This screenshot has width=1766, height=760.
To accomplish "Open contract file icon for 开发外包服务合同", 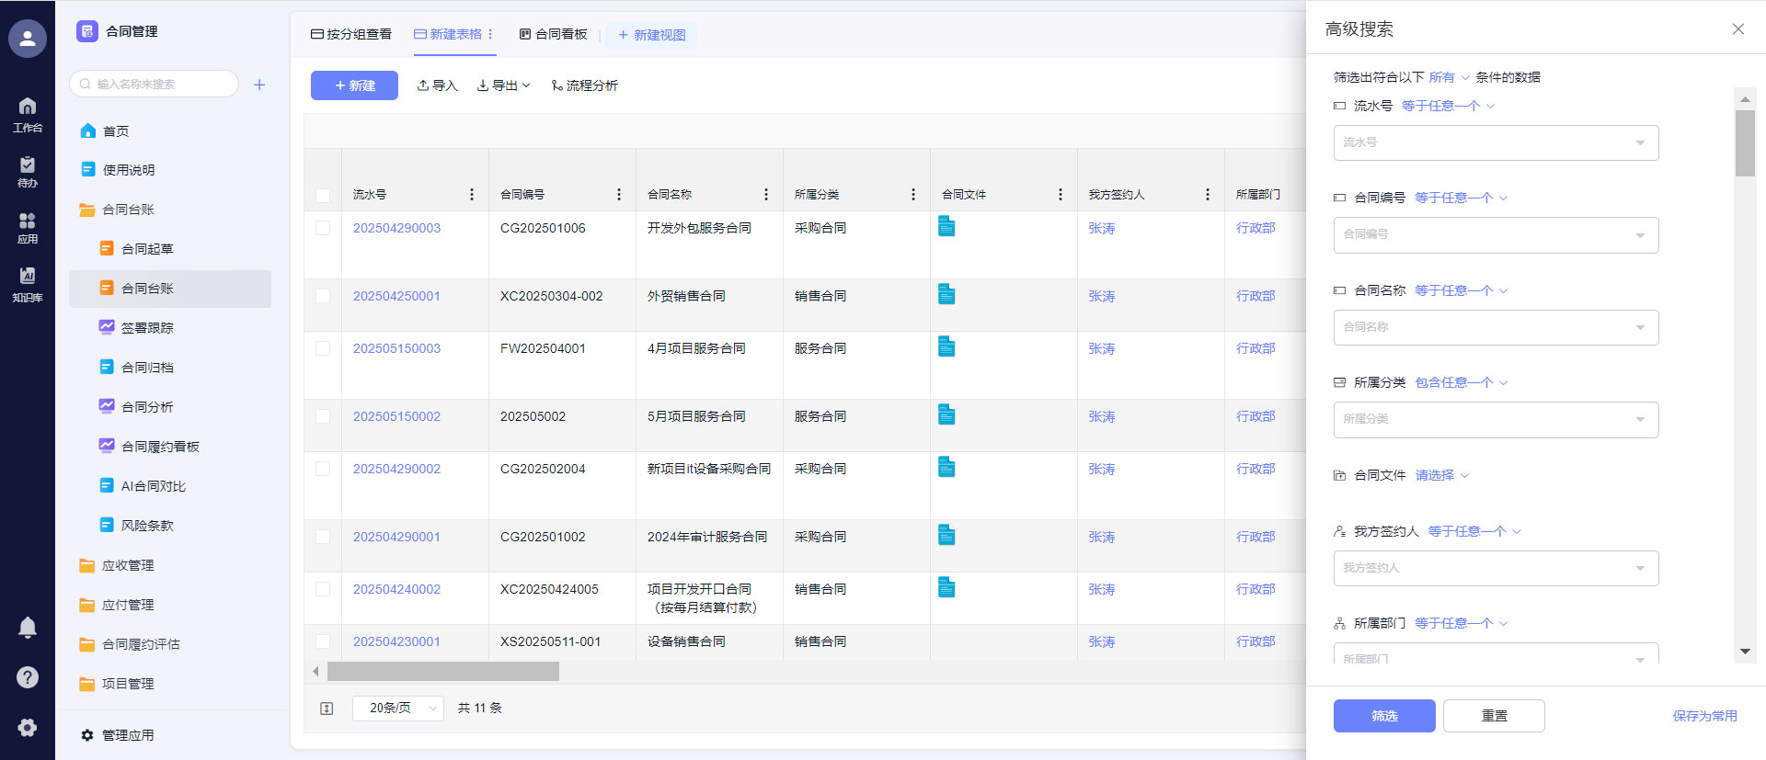I will (946, 226).
